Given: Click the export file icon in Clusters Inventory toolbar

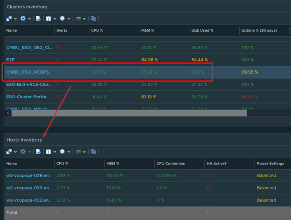Looking at the screenshot, I should pyautogui.click(x=38, y=19).
